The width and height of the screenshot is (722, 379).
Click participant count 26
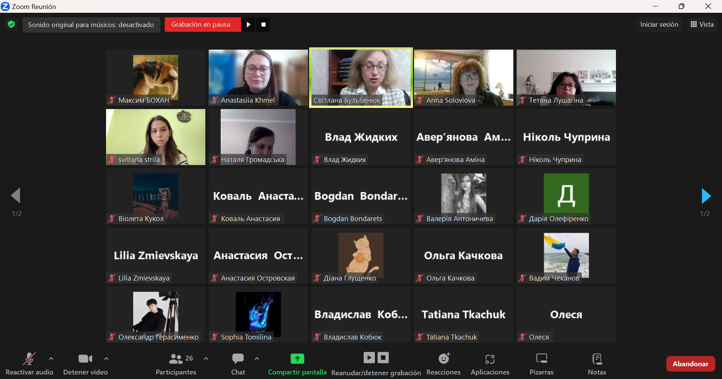point(189,358)
